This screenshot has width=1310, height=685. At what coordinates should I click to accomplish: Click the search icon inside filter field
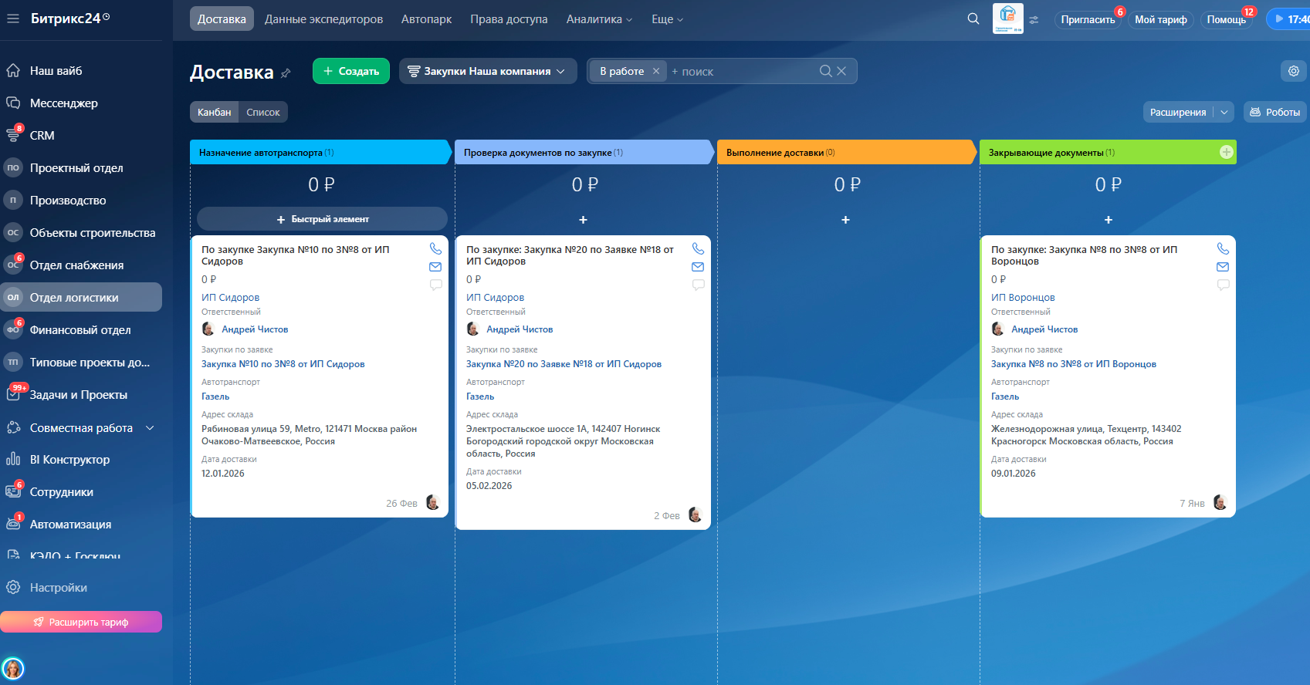pyautogui.click(x=825, y=71)
